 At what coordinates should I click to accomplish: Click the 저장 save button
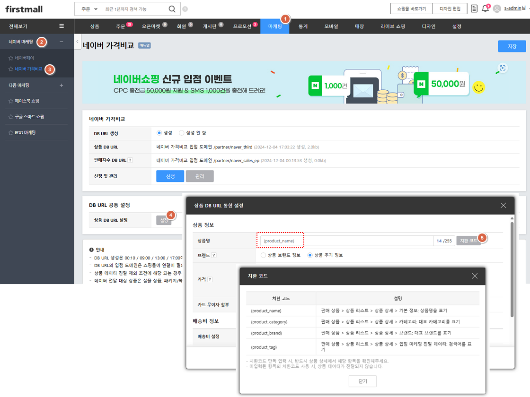click(512, 46)
